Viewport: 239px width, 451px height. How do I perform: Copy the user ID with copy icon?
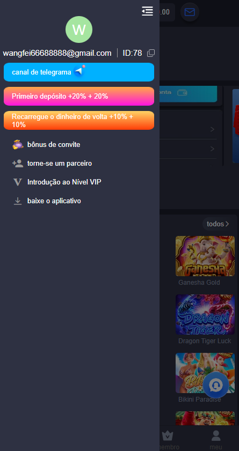[x=151, y=53]
